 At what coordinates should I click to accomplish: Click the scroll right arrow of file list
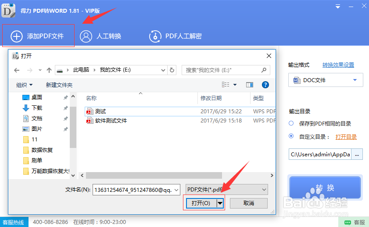click(272, 176)
